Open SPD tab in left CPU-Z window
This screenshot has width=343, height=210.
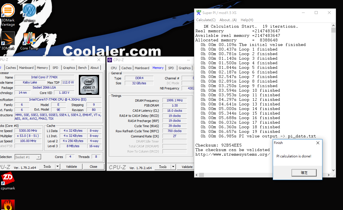(55, 68)
